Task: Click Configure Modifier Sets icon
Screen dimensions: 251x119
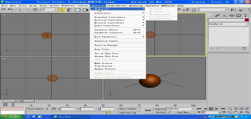Action: (244, 49)
